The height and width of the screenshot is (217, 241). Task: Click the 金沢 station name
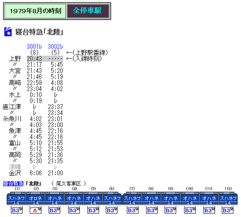15,173
